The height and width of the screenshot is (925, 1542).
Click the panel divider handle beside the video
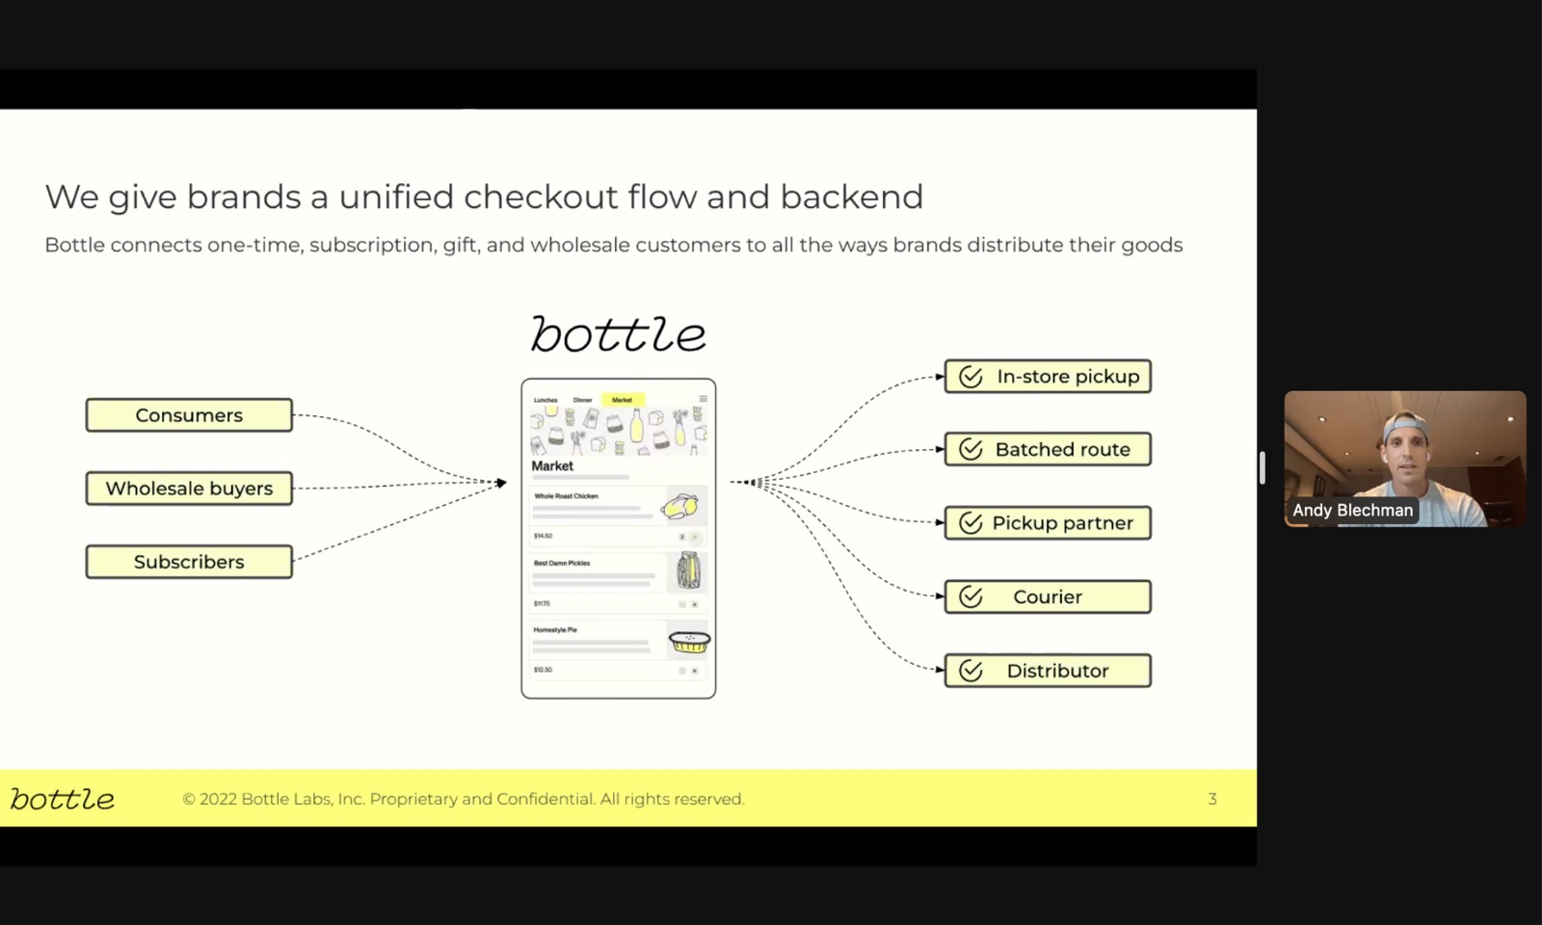(x=1262, y=467)
